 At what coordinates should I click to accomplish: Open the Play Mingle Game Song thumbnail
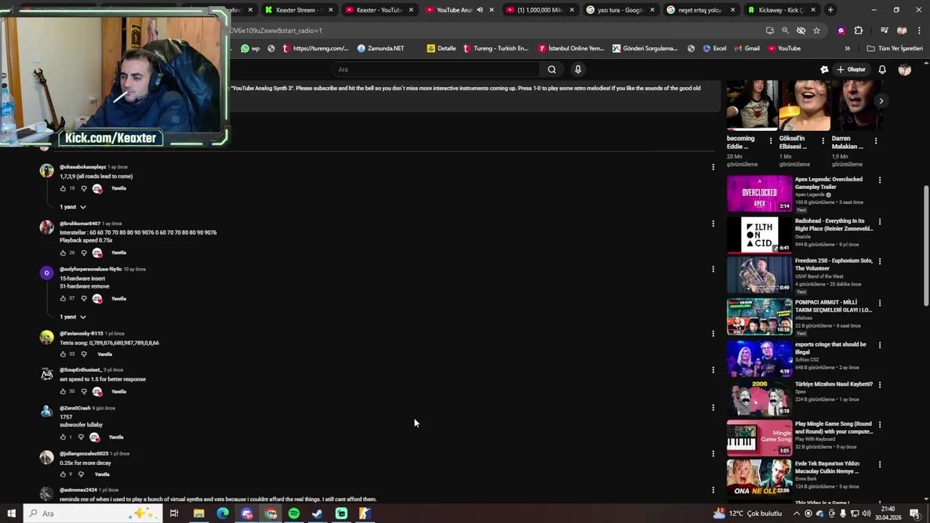(x=759, y=437)
